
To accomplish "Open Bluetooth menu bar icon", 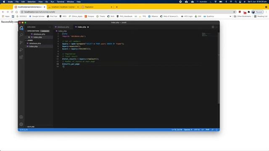I will pyautogui.click(x=226, y=2).
